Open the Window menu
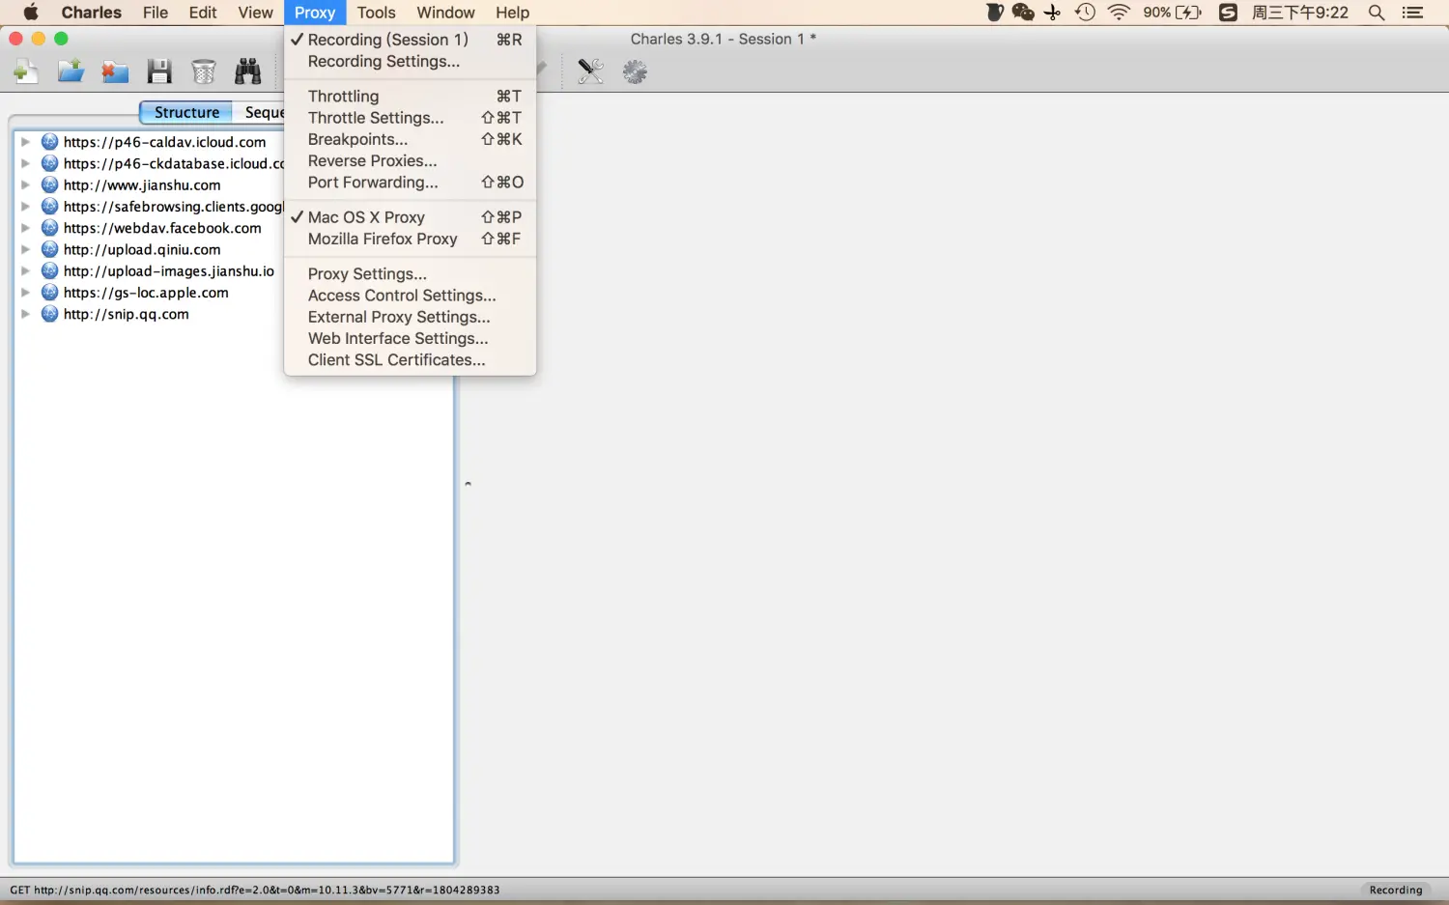Viewport: 1449px width, 905px height. point(445,13)
